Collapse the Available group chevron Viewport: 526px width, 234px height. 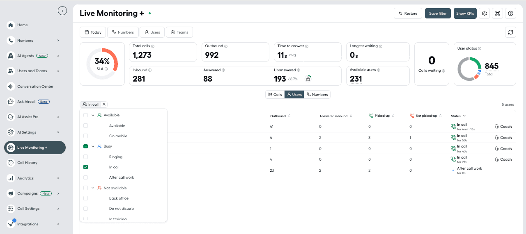(93, 115)
